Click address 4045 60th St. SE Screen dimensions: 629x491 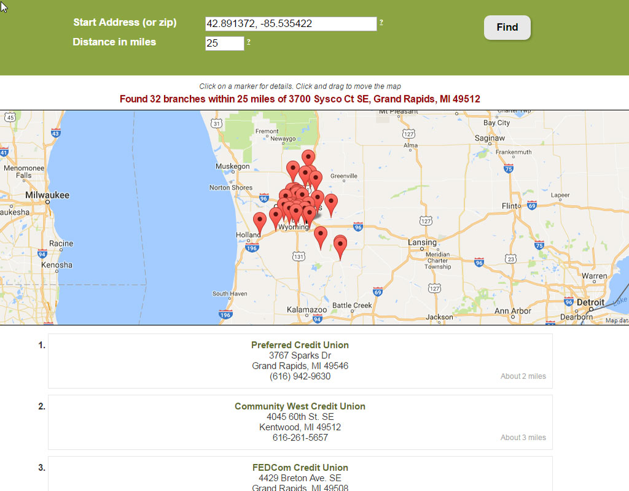[300, 417]
